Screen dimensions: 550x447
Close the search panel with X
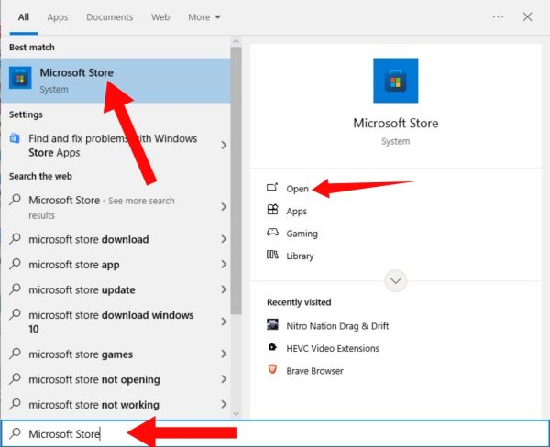point(527,16)
